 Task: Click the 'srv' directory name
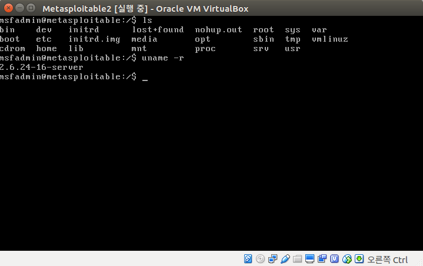[x=261, y=49]
